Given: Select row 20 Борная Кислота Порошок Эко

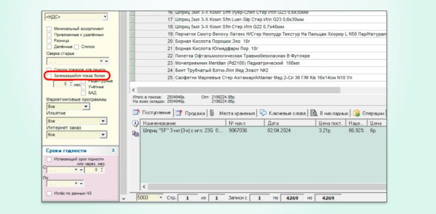Looking at the screenshot, I should click(x=207, y=41).
